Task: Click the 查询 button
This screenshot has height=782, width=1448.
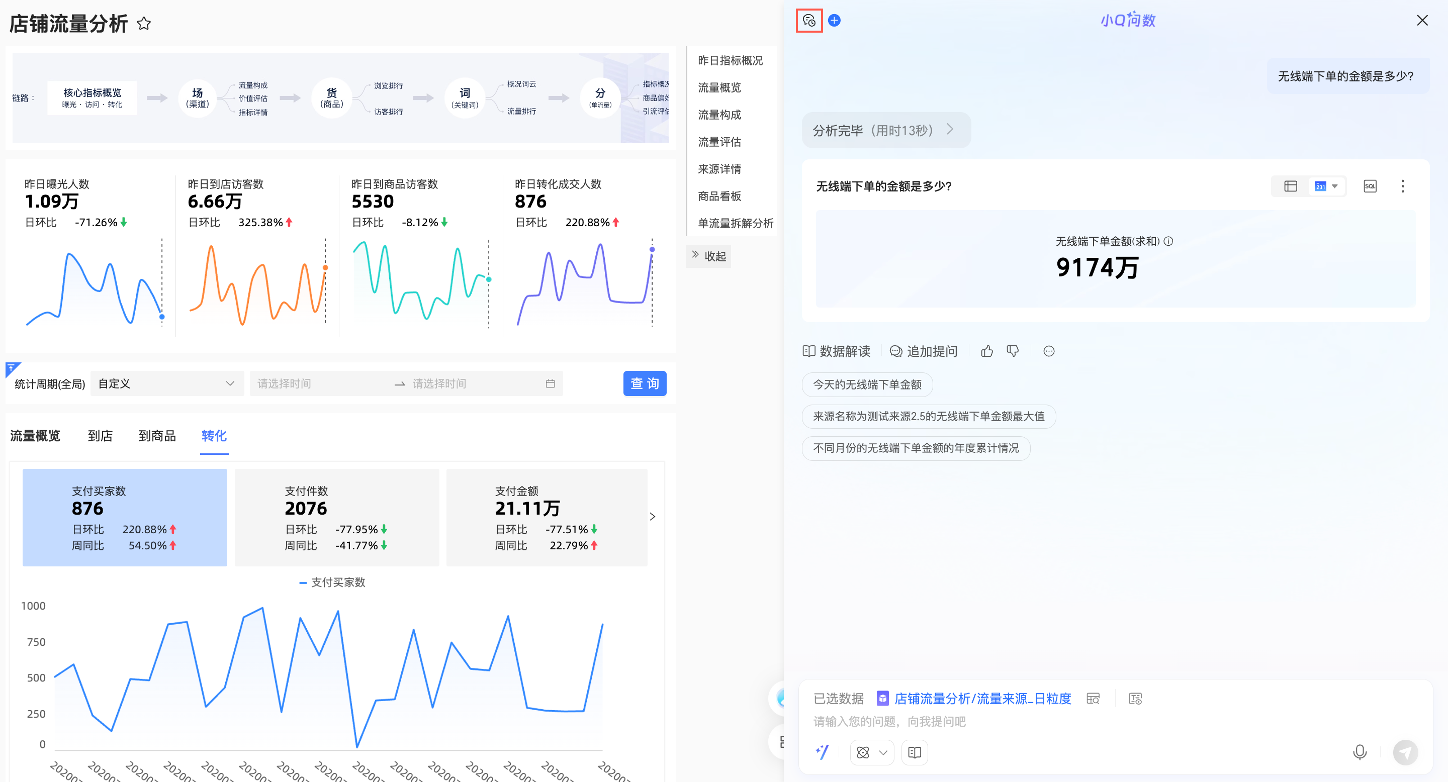Action: (644, 383)
